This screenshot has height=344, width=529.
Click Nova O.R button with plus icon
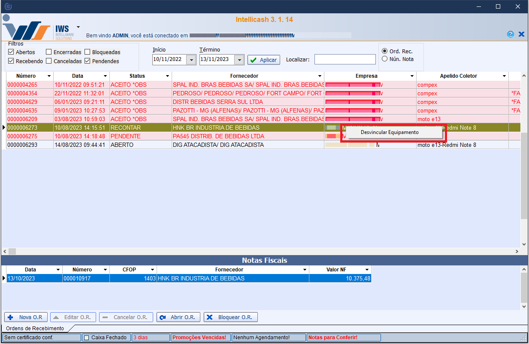click(x=26, y=317)
